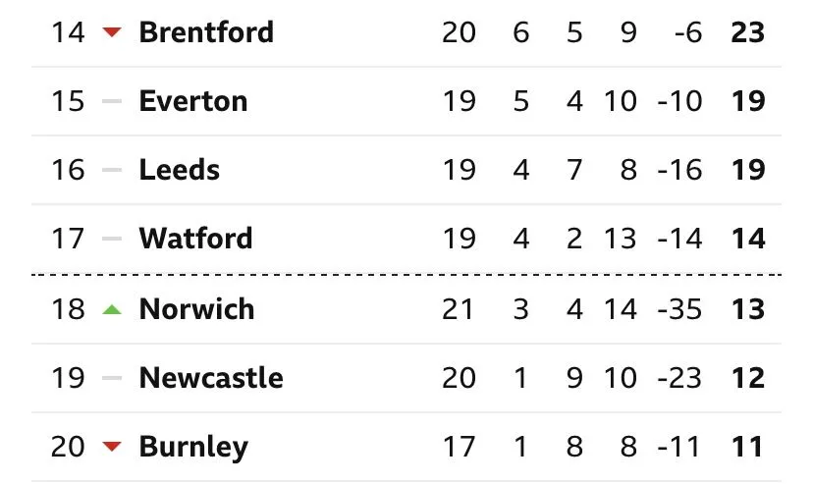813x484 pixels.
Task: Open the Watford team page
Action: [196, 239]
